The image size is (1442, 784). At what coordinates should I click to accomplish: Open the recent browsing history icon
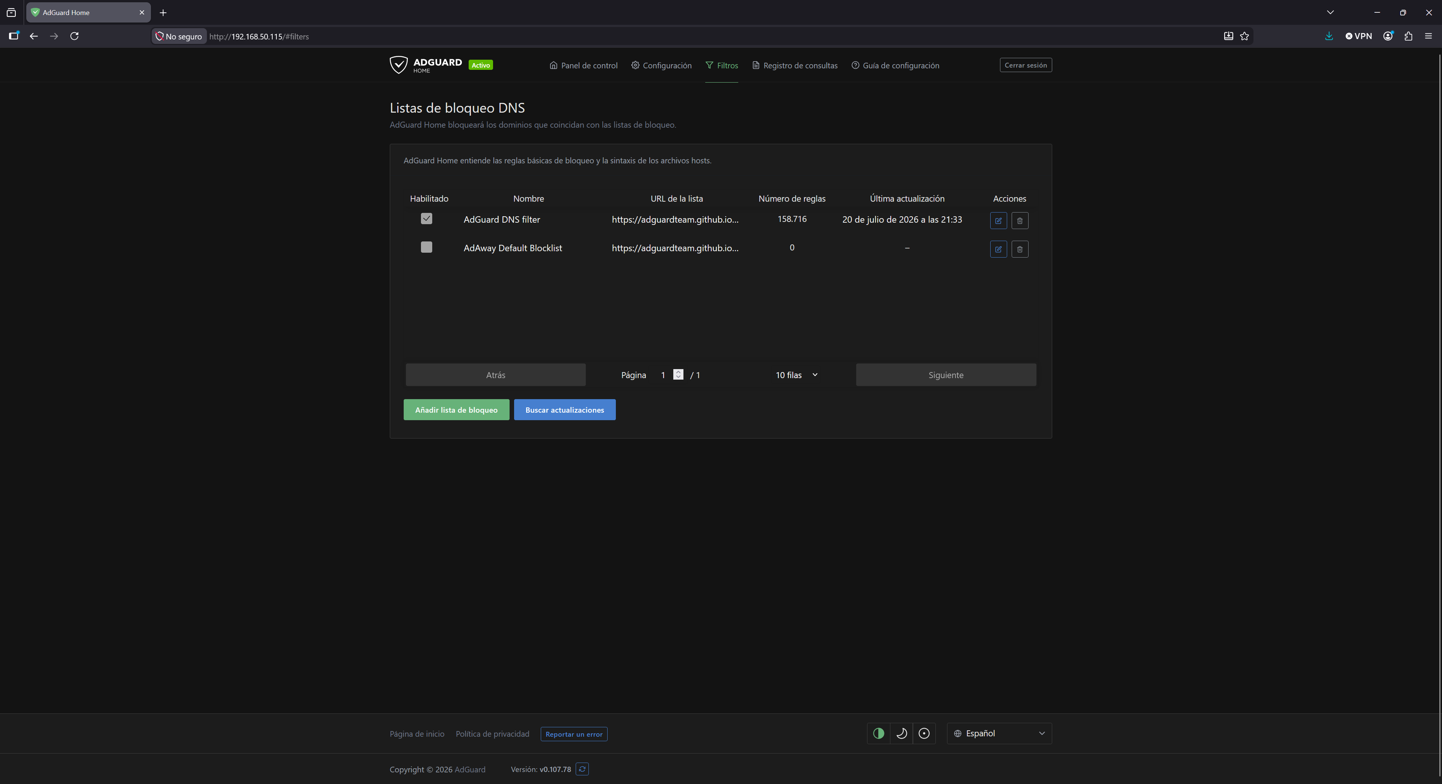click(x=11, y=12)
